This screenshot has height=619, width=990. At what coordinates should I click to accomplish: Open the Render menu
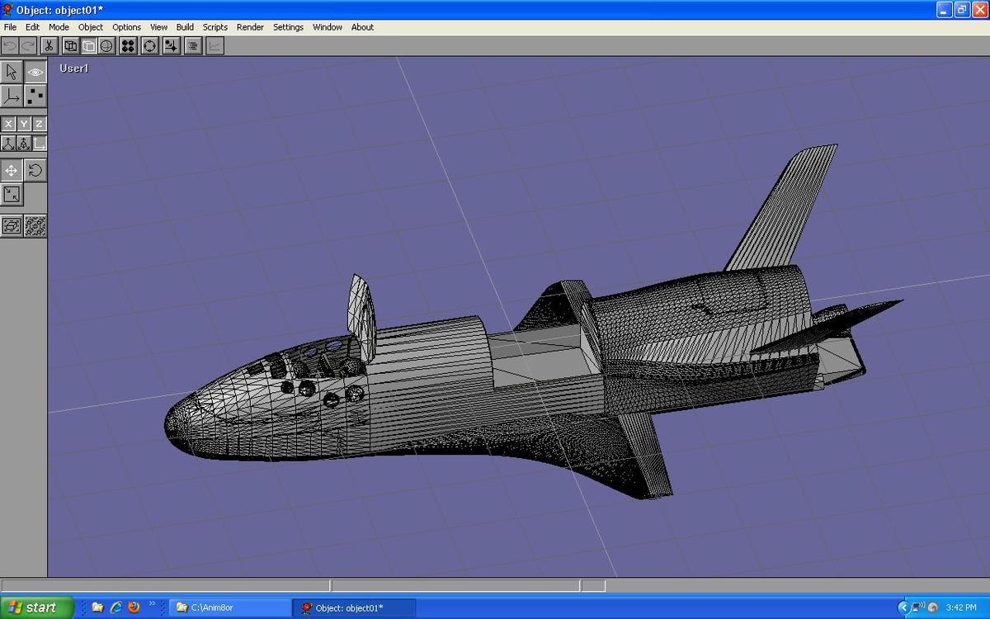[250, 27]
